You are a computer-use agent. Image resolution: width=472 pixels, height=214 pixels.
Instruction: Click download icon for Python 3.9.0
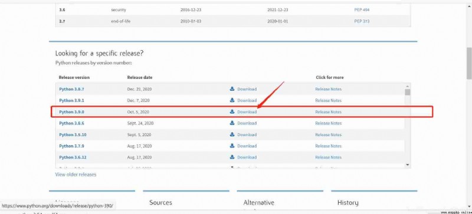point(232,111)
